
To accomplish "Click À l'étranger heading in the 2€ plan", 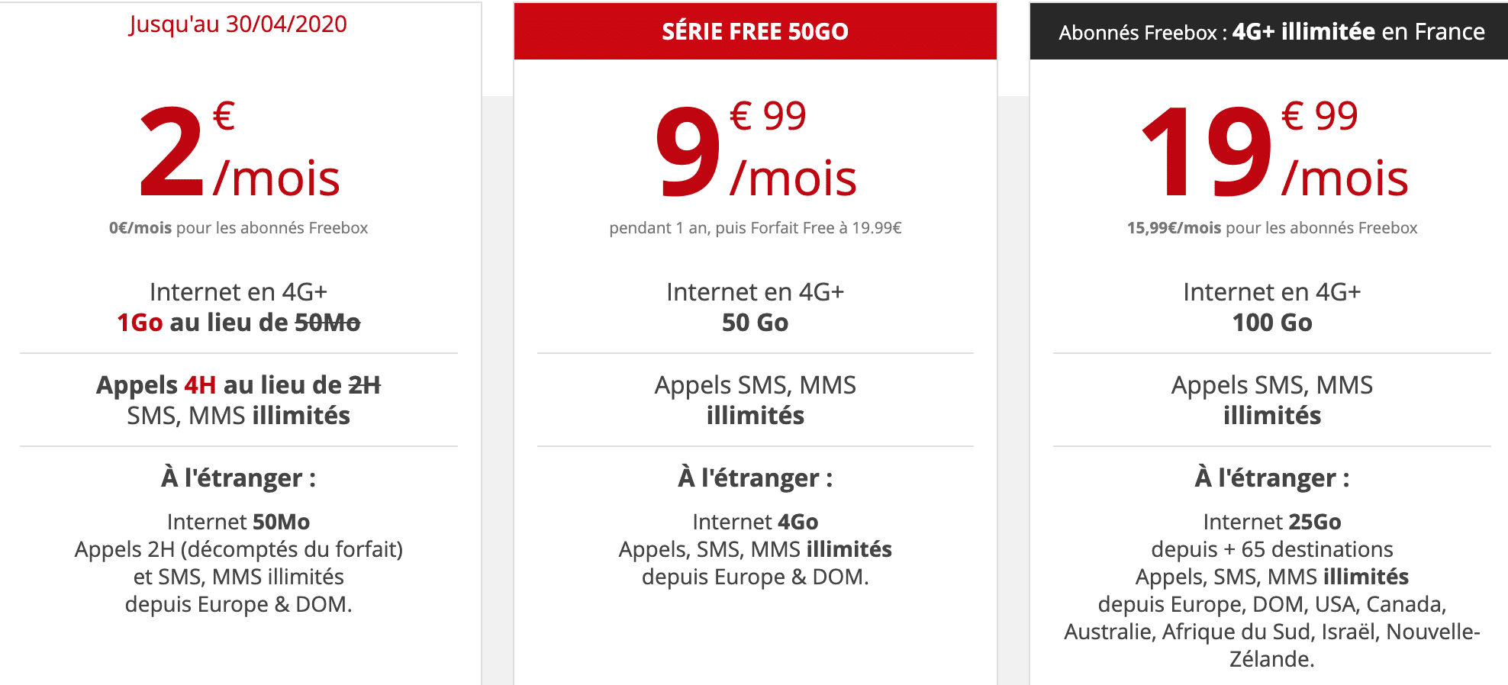I will [x=238, y=478].
